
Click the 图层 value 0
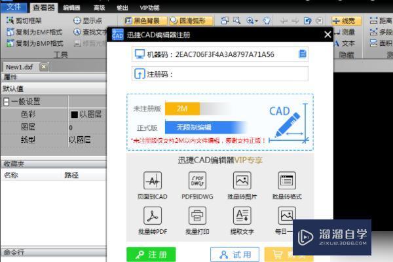(71, 128)
